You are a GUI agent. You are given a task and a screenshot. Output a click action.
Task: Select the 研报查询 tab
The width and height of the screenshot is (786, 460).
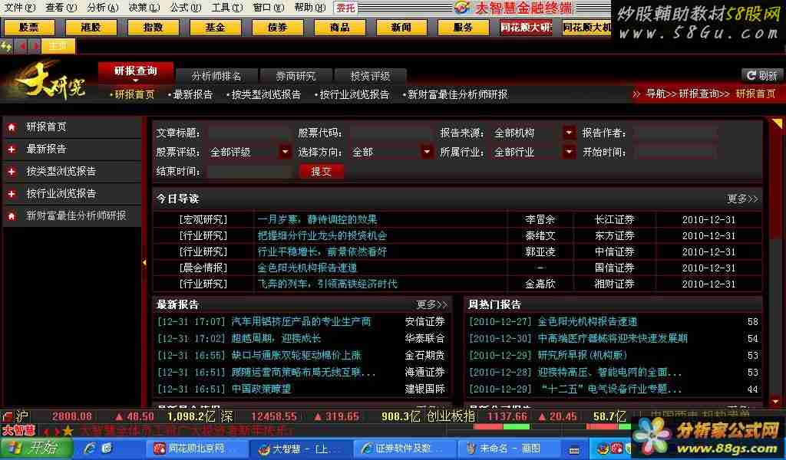coord(136,71)
